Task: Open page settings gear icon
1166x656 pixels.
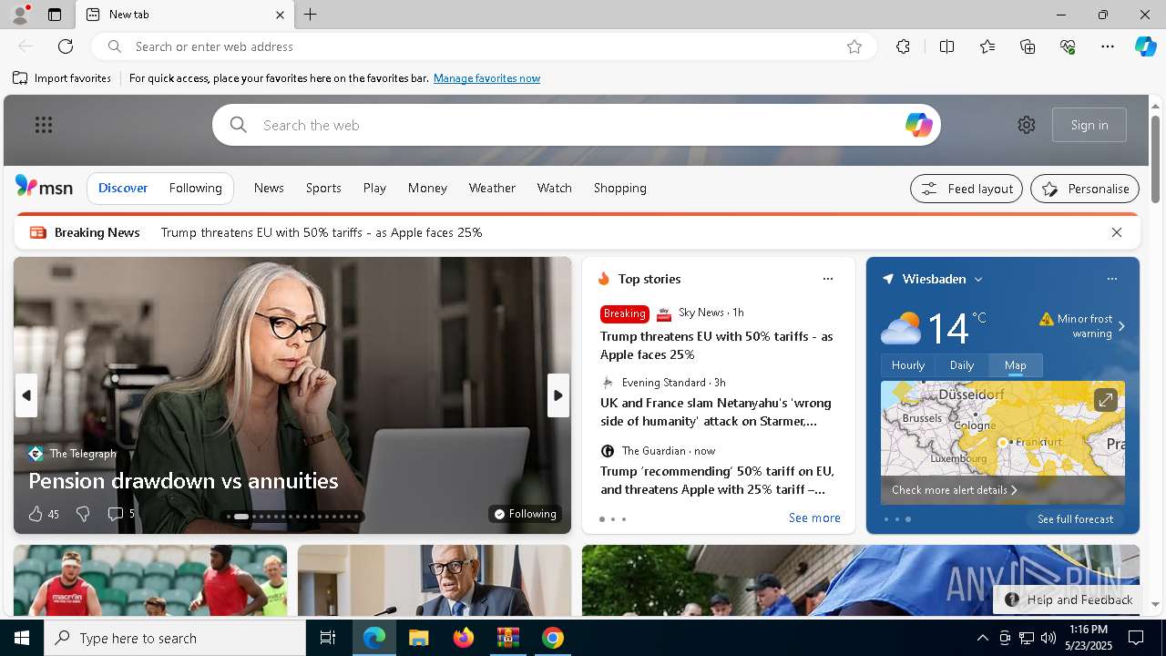Action: (1027, 125)
